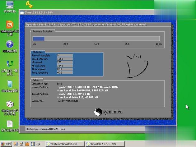Open the PECMD help question-mark icon
196x147 pixels.
(x=10, y=46)
